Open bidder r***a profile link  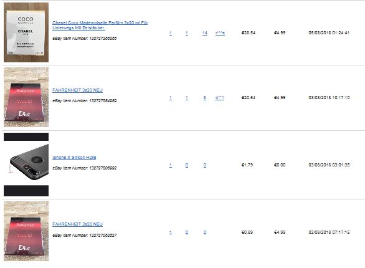click(x=220, y=33)
